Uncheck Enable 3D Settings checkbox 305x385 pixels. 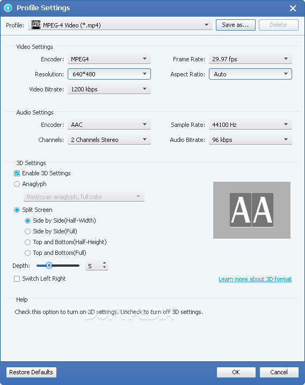tap(17, 173)
